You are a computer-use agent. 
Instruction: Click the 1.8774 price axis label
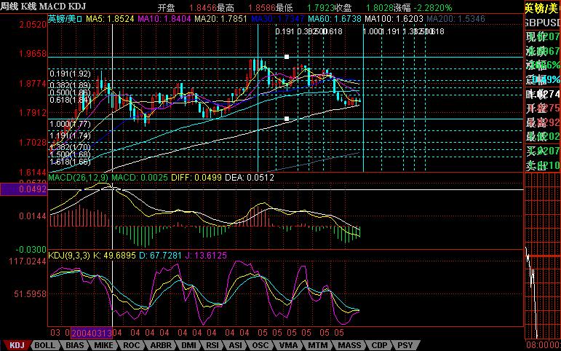(x=33, y=84)
